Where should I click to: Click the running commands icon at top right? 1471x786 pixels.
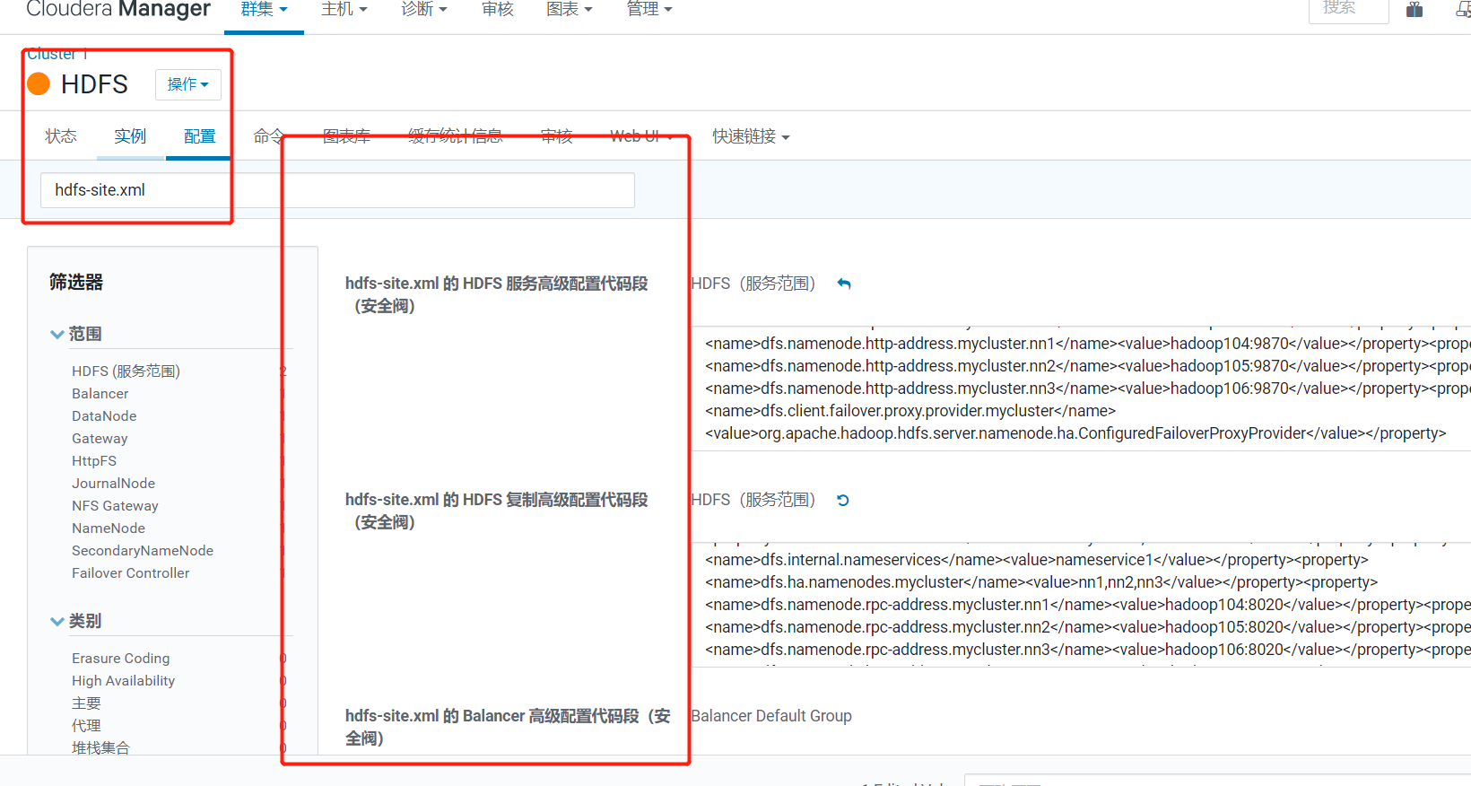[1462, 10]
